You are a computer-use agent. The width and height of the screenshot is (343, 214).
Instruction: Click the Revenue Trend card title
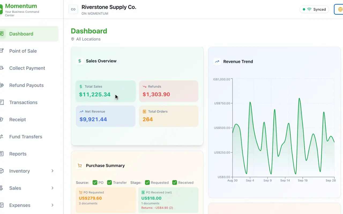click(x=238, y=62)
